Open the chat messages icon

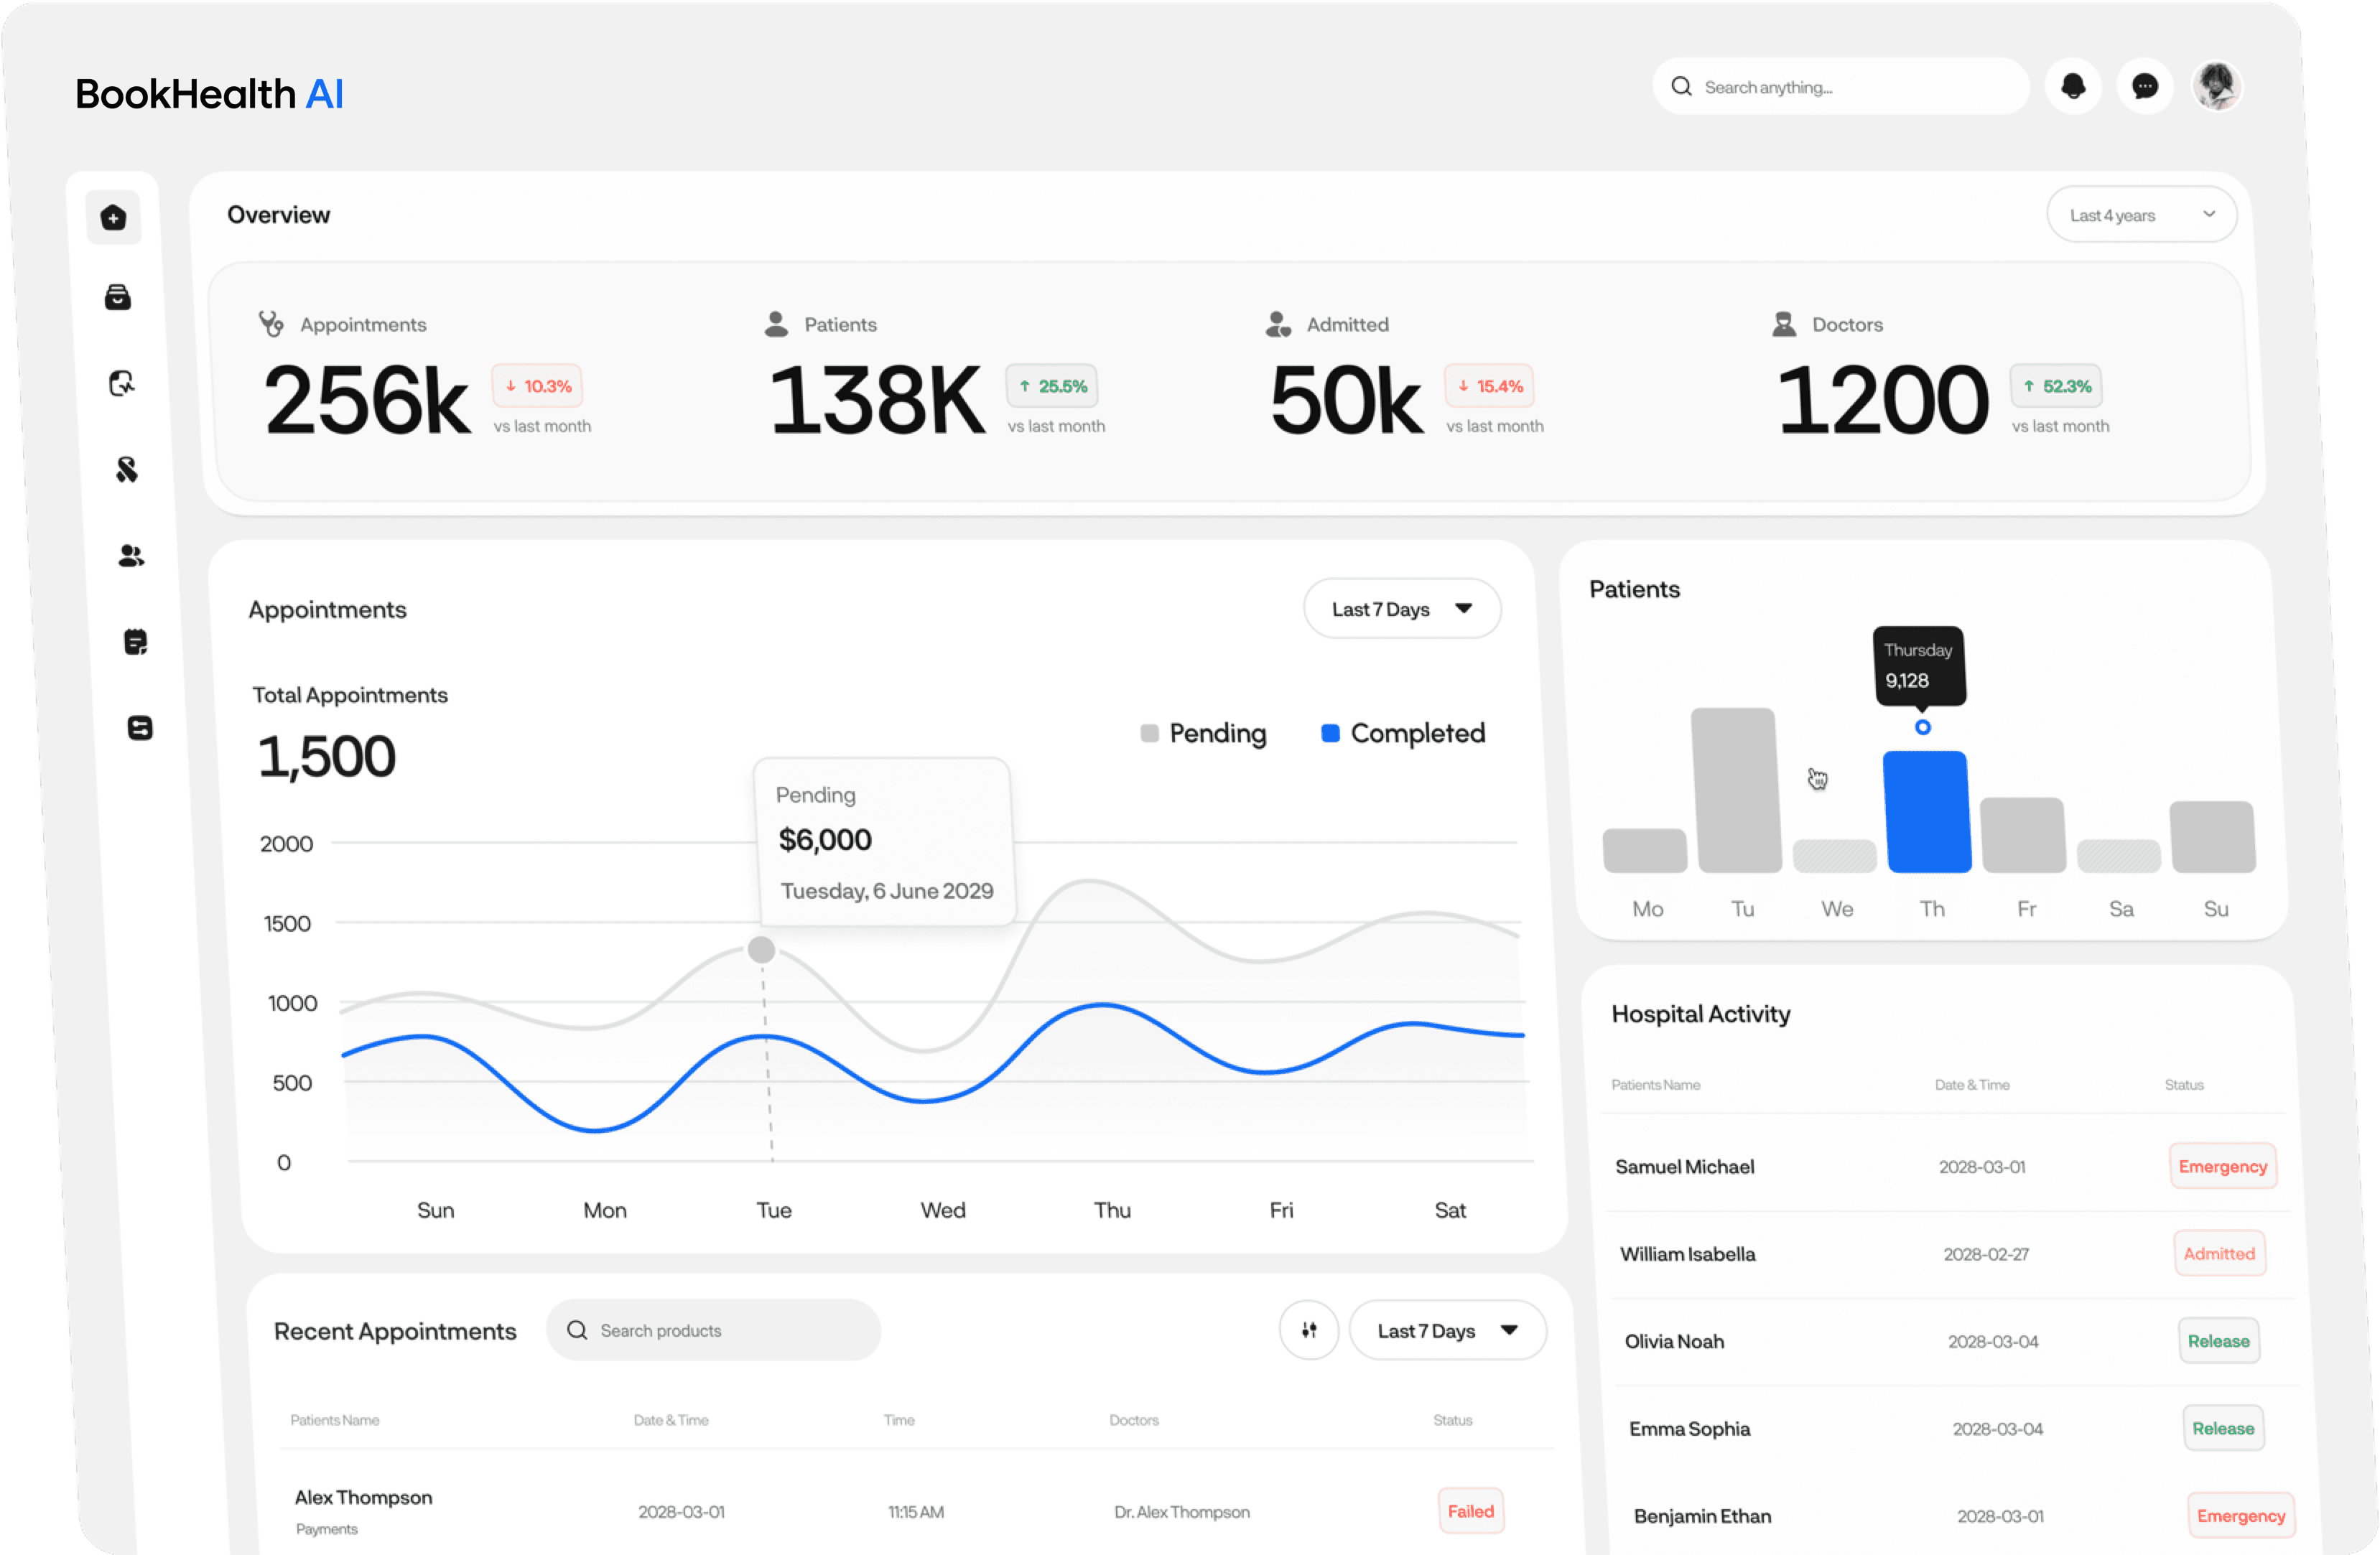2144,87
